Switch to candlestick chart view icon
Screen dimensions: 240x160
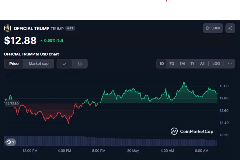[x=80, y=64]
